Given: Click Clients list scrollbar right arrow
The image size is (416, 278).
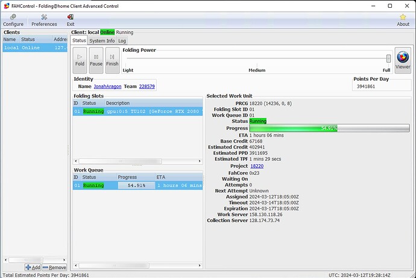Looking at the screenshot, I should click(x=64, y=260).
